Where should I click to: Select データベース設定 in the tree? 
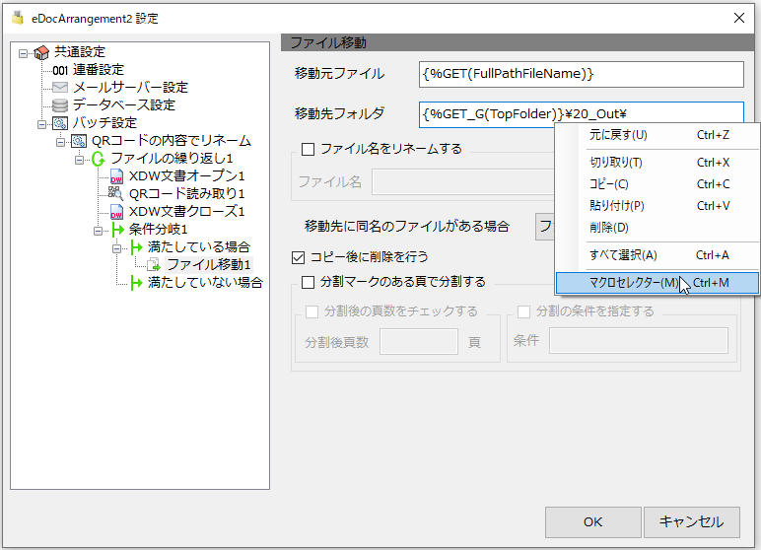(124, 104)
